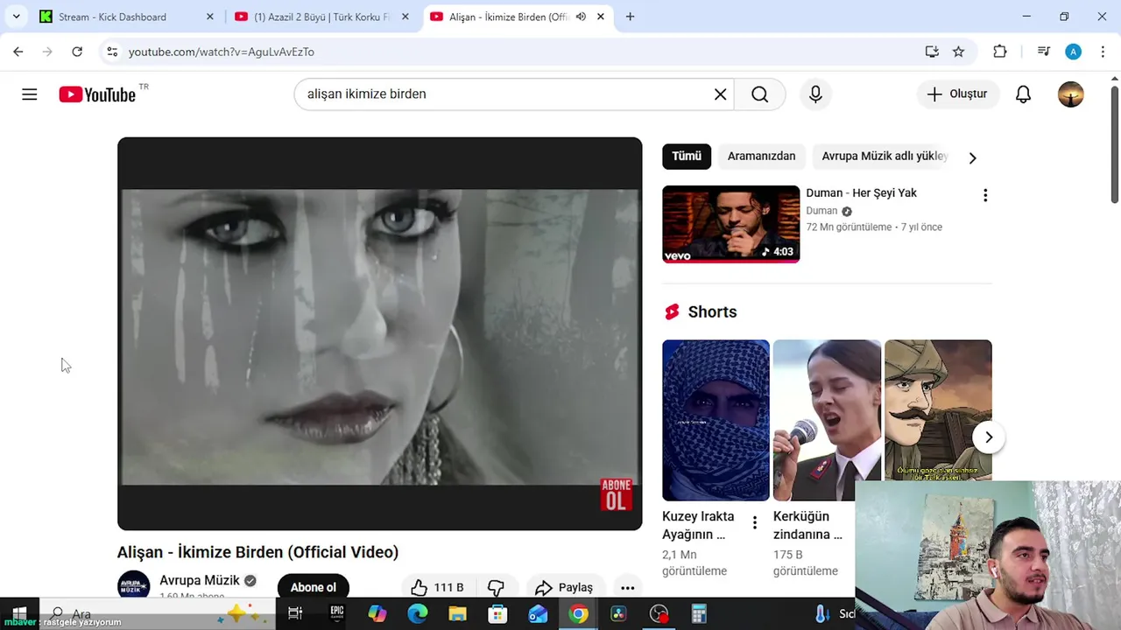
Task: Open the tab search dropdown arrow
Action: coord(16,17)
